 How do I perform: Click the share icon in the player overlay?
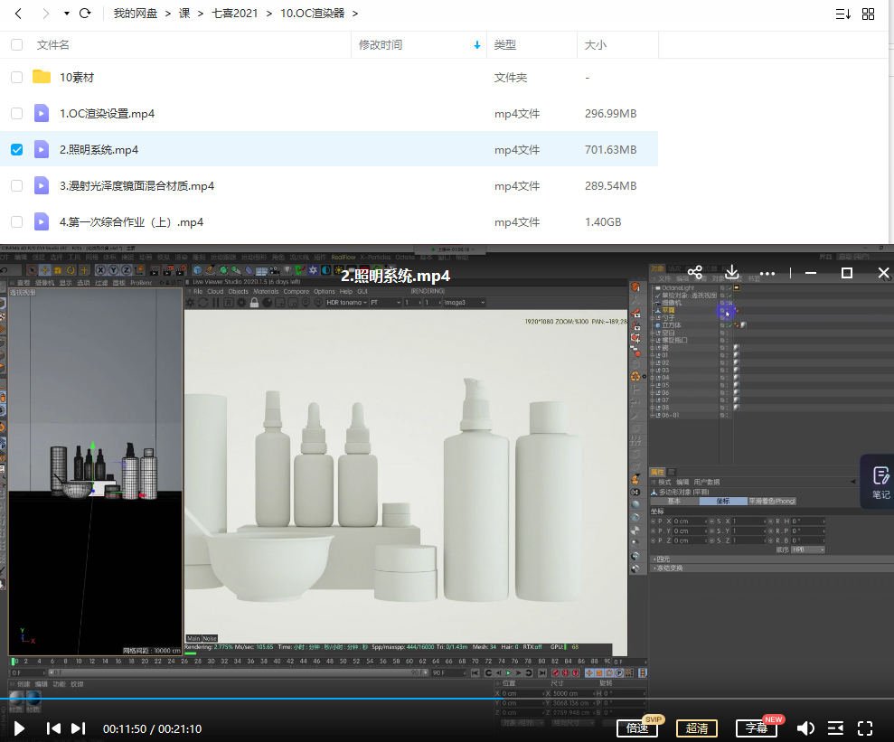[694, 272]
